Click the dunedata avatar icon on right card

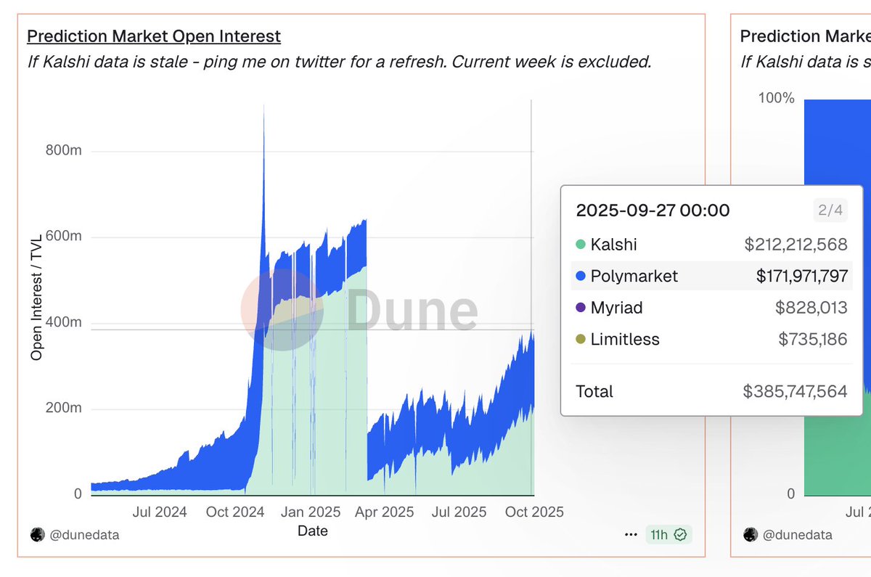[x=751, y=535]
